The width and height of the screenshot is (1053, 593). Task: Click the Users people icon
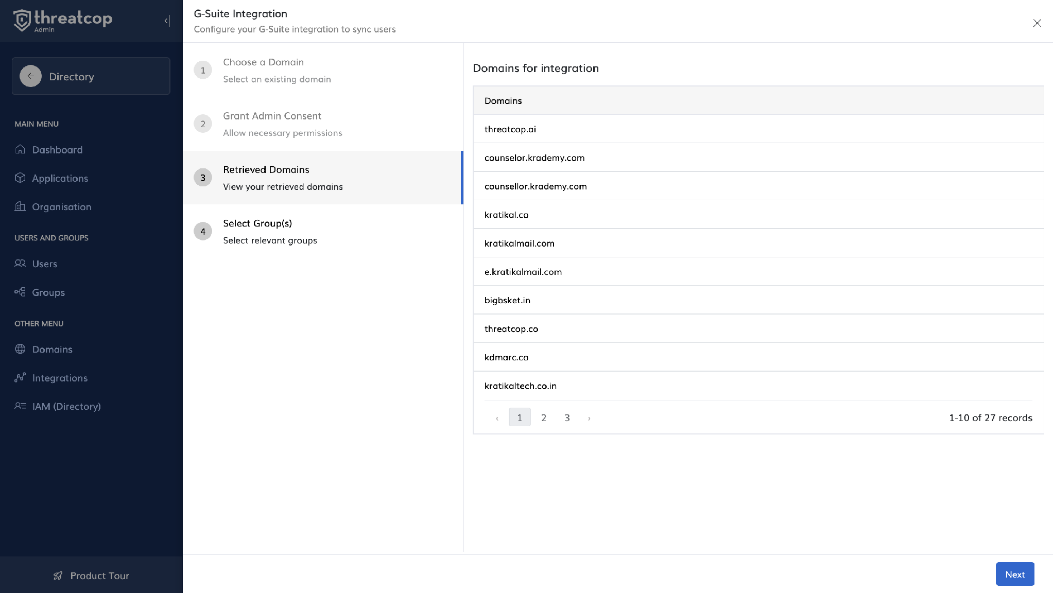(x=20, y=264)
